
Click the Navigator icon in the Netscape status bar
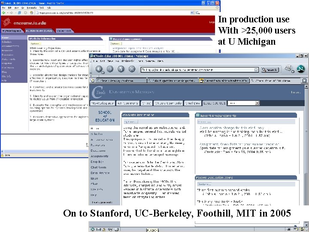[x=93, y=229]
